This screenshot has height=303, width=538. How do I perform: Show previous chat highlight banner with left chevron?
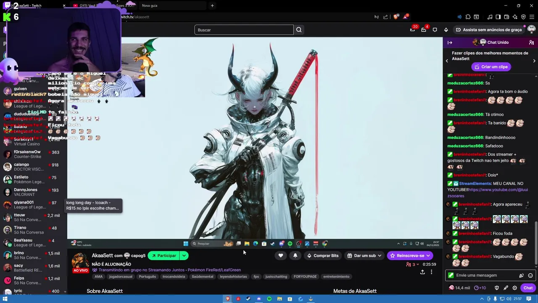tap(447, 61)
